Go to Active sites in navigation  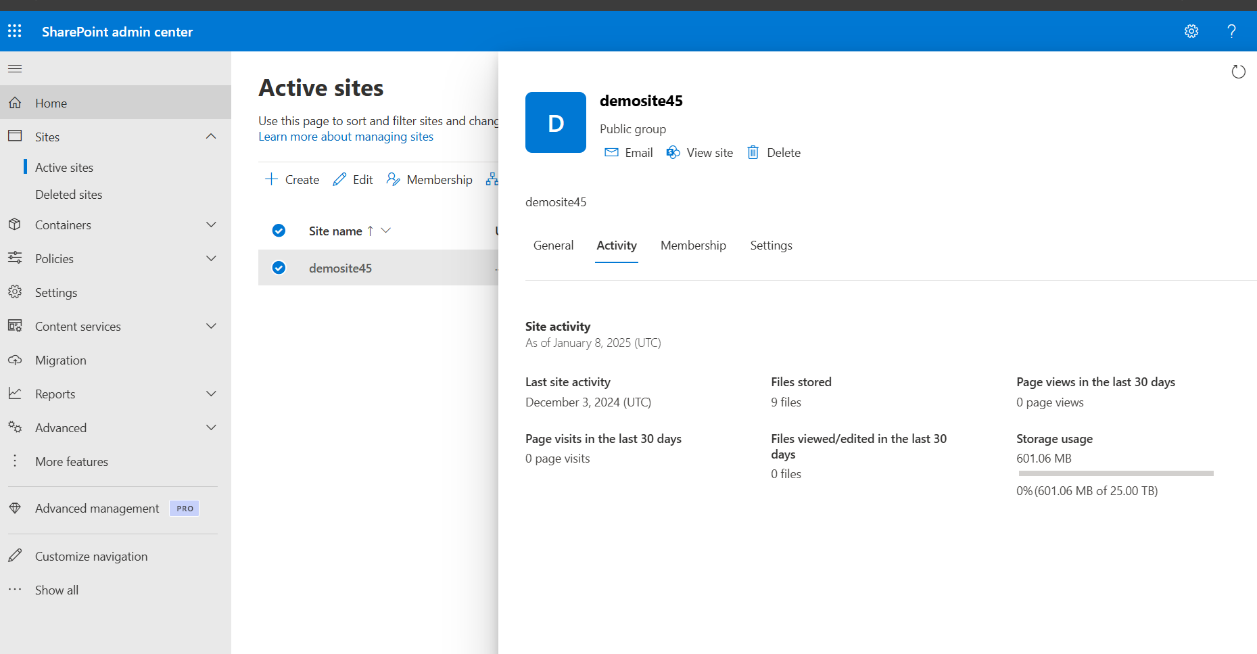64,167
